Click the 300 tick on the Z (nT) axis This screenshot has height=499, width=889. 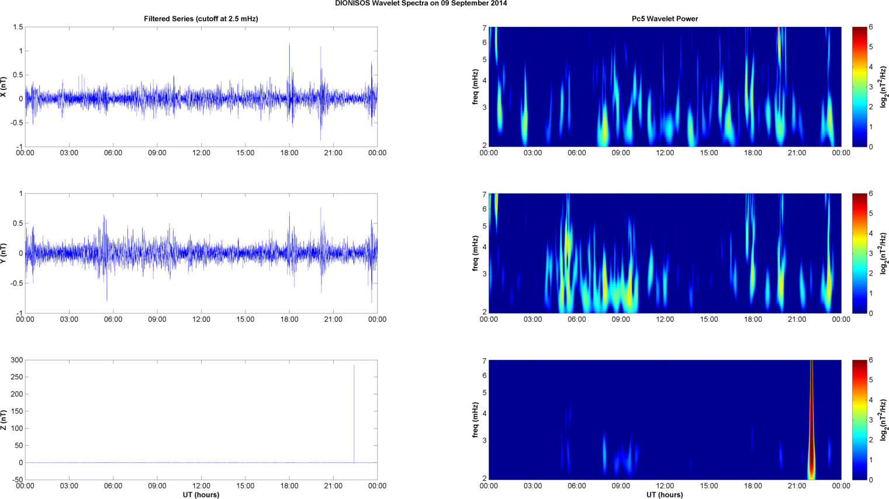pos(16,360)
